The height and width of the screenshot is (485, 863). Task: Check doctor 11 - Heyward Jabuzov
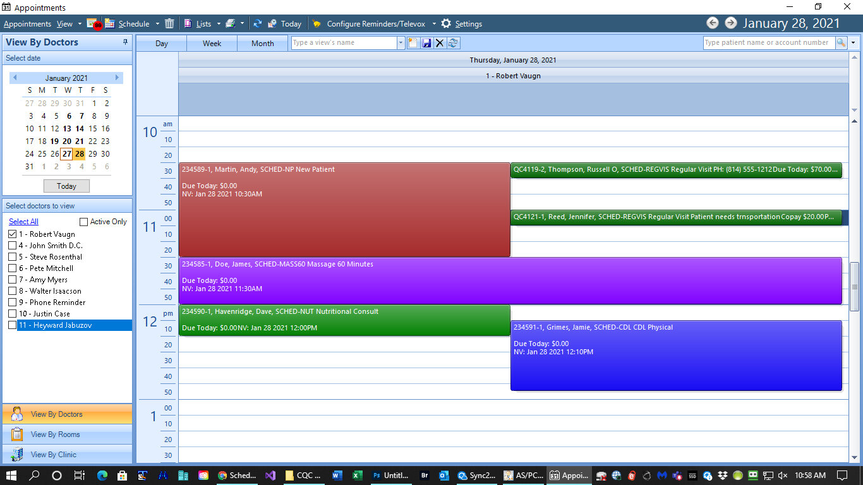[x=13, y=325]
